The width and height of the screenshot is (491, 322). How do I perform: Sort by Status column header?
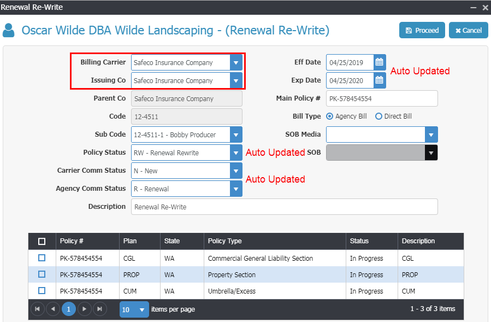[359, 241]
